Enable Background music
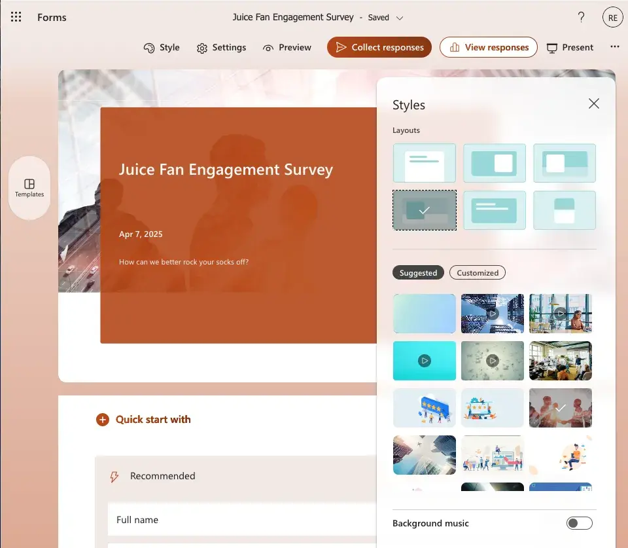This screenshot has height=548, width=628. [x=579, y=522]
